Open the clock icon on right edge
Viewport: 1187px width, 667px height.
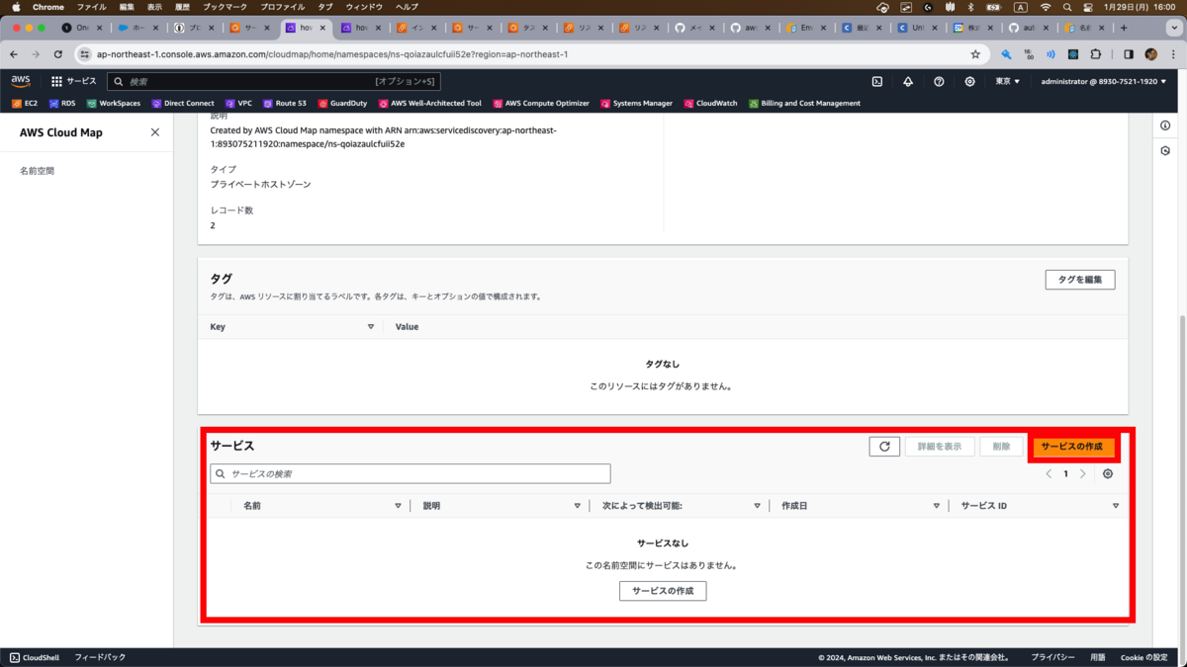pos(1165,151)
